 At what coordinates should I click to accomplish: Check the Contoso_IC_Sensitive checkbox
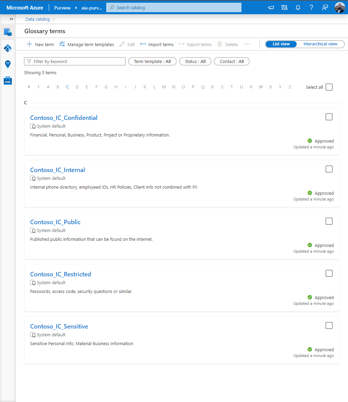pos(329,325)
